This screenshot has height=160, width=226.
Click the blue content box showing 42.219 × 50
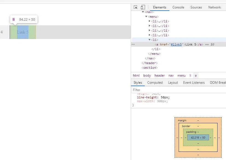pos(198,137)
